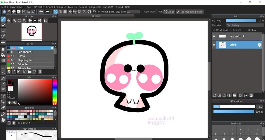Open the Lớp(L) menu
The width and height of the screenshot is (265, 140).
[29, 7]
